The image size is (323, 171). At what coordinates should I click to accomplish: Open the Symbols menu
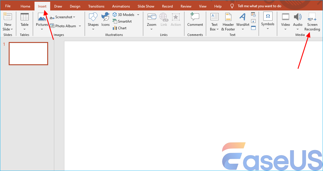pos(268,21)
